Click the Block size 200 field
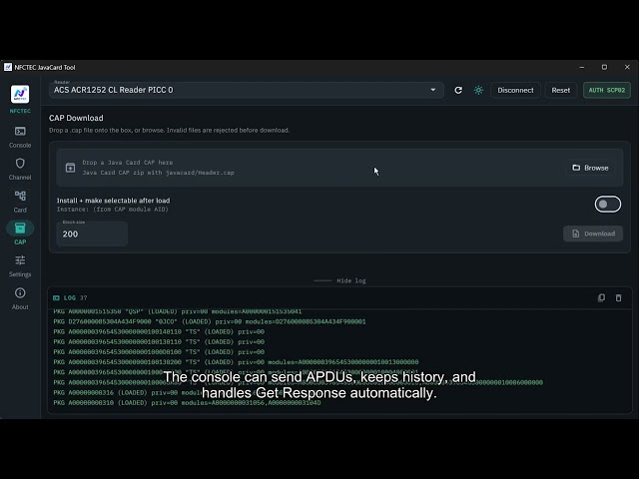 tap(92, 234)
